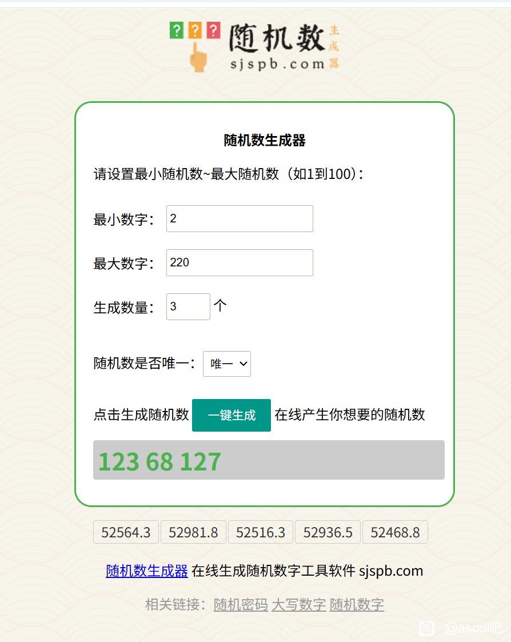Open the 随机数是否唯一 dropdown
Image resolution: width=511 pixels, height=642 pixels.
227,364
